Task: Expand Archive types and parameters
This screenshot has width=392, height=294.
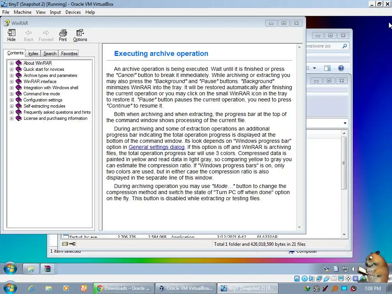Action: (11, 75)
